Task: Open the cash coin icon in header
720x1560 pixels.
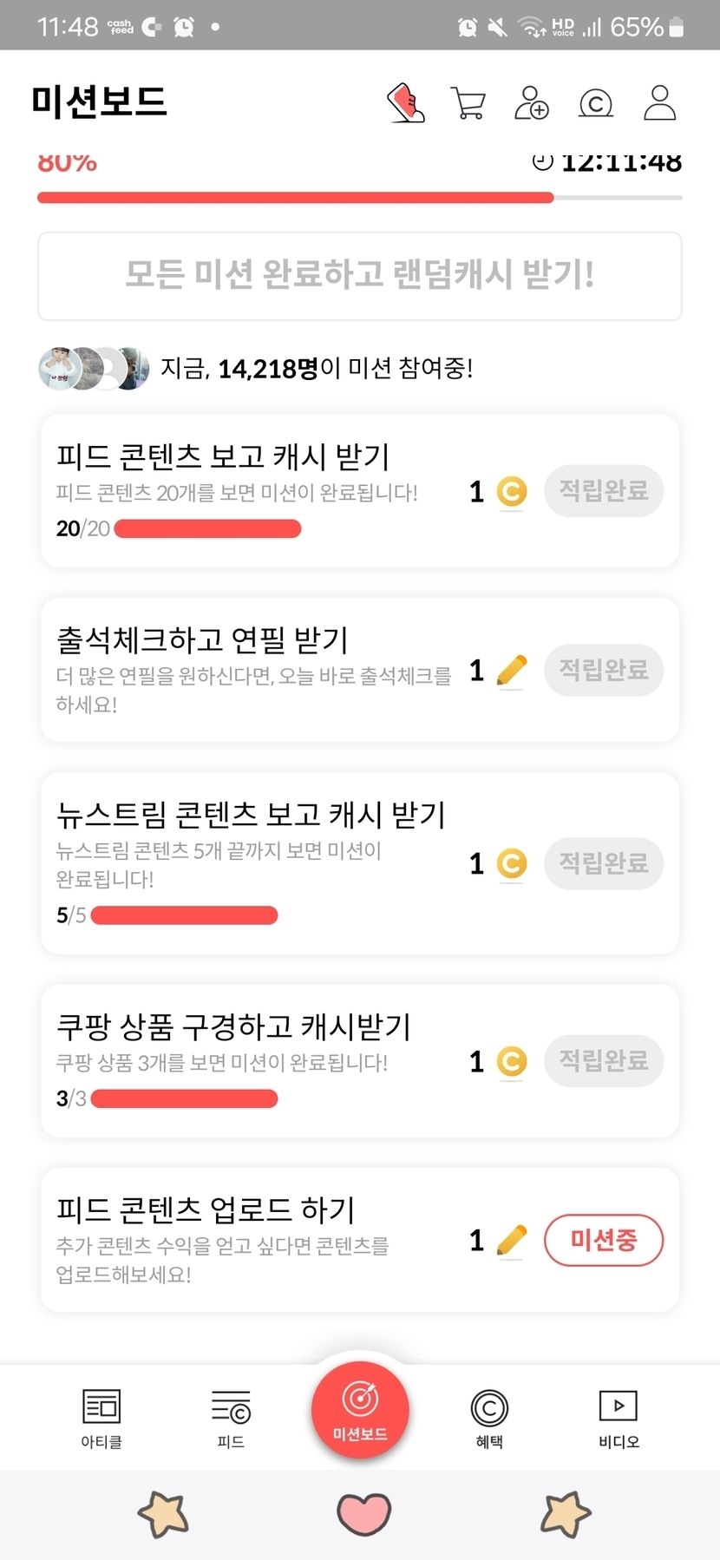Action: click(x=595, y=104)
